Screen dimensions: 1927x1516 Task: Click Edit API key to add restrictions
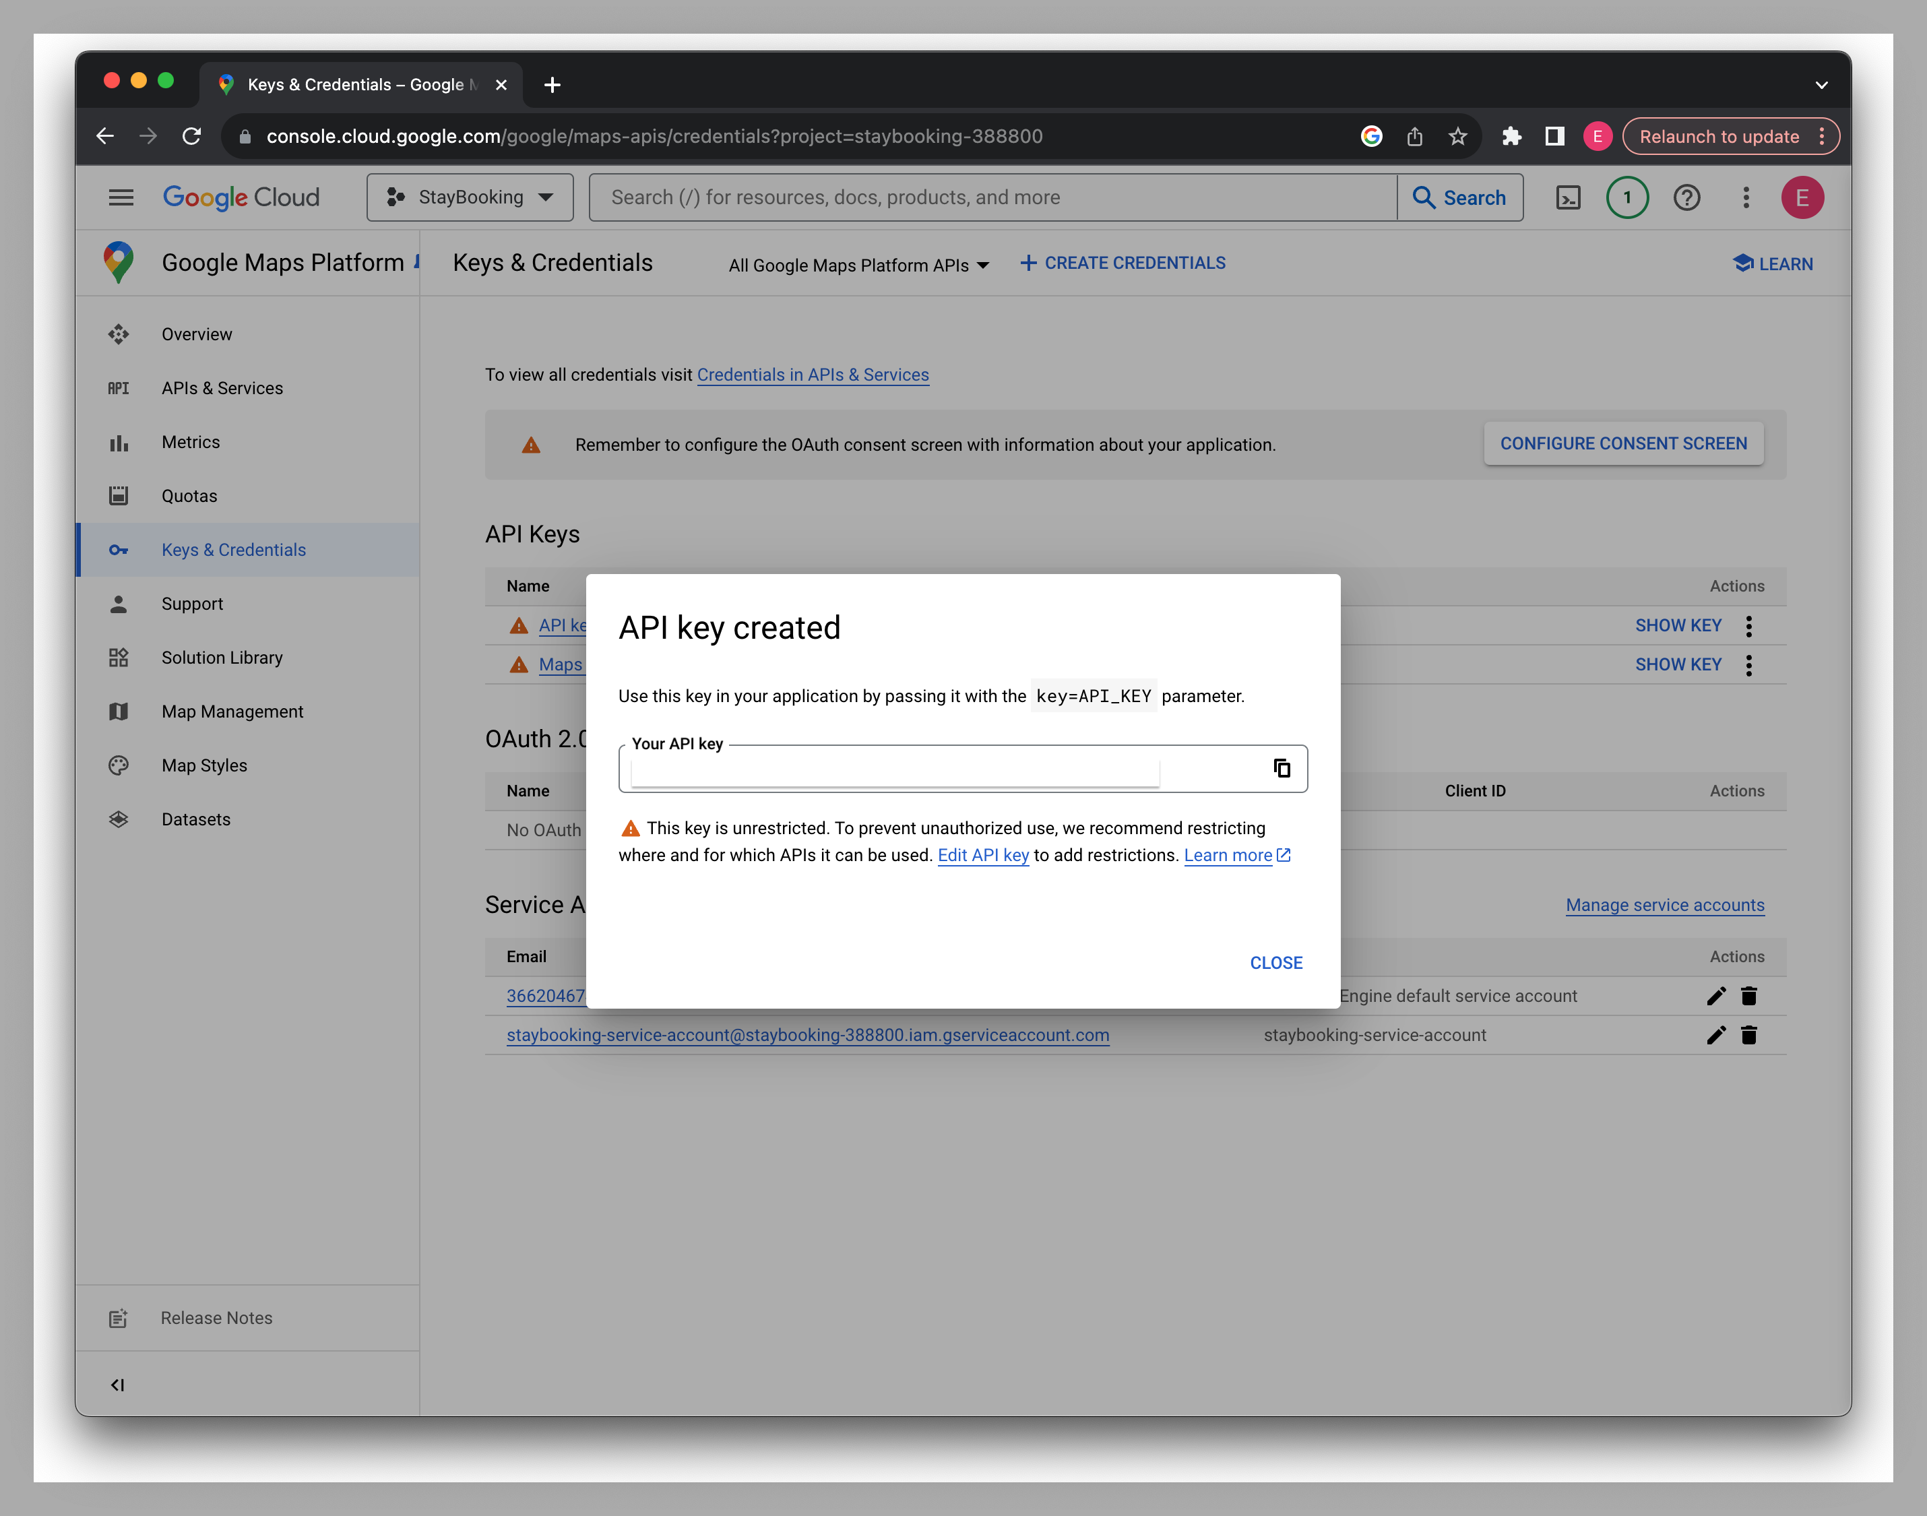[x=982, y=854]
